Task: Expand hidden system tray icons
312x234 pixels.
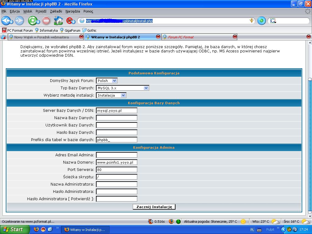Action: click(x=284, y=230)
